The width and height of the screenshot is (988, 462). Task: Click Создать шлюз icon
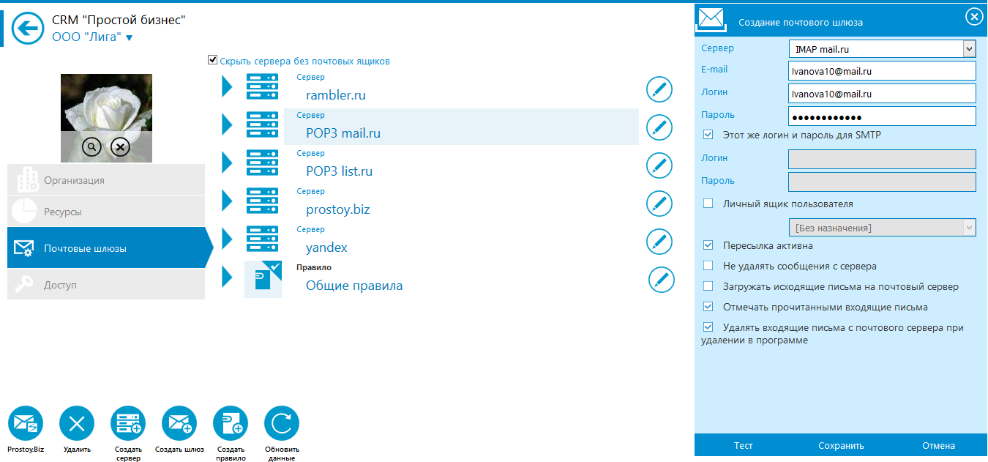179,424
